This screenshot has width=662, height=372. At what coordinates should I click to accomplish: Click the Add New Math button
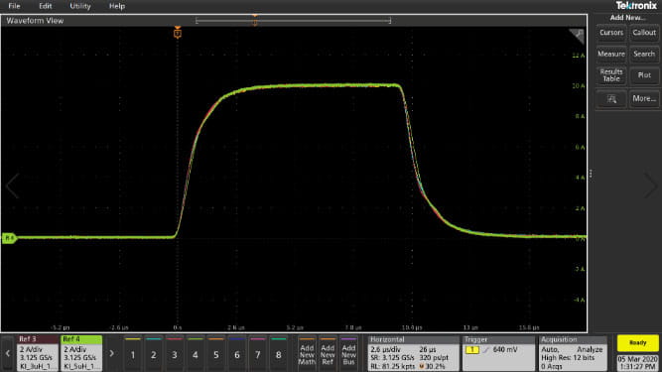307,353
